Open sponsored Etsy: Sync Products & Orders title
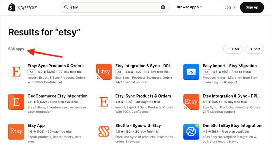Screen dimensions: 271x148 (56, 66)
